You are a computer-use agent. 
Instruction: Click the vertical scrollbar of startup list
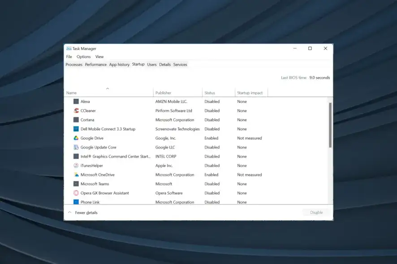(x=330, y=125)
